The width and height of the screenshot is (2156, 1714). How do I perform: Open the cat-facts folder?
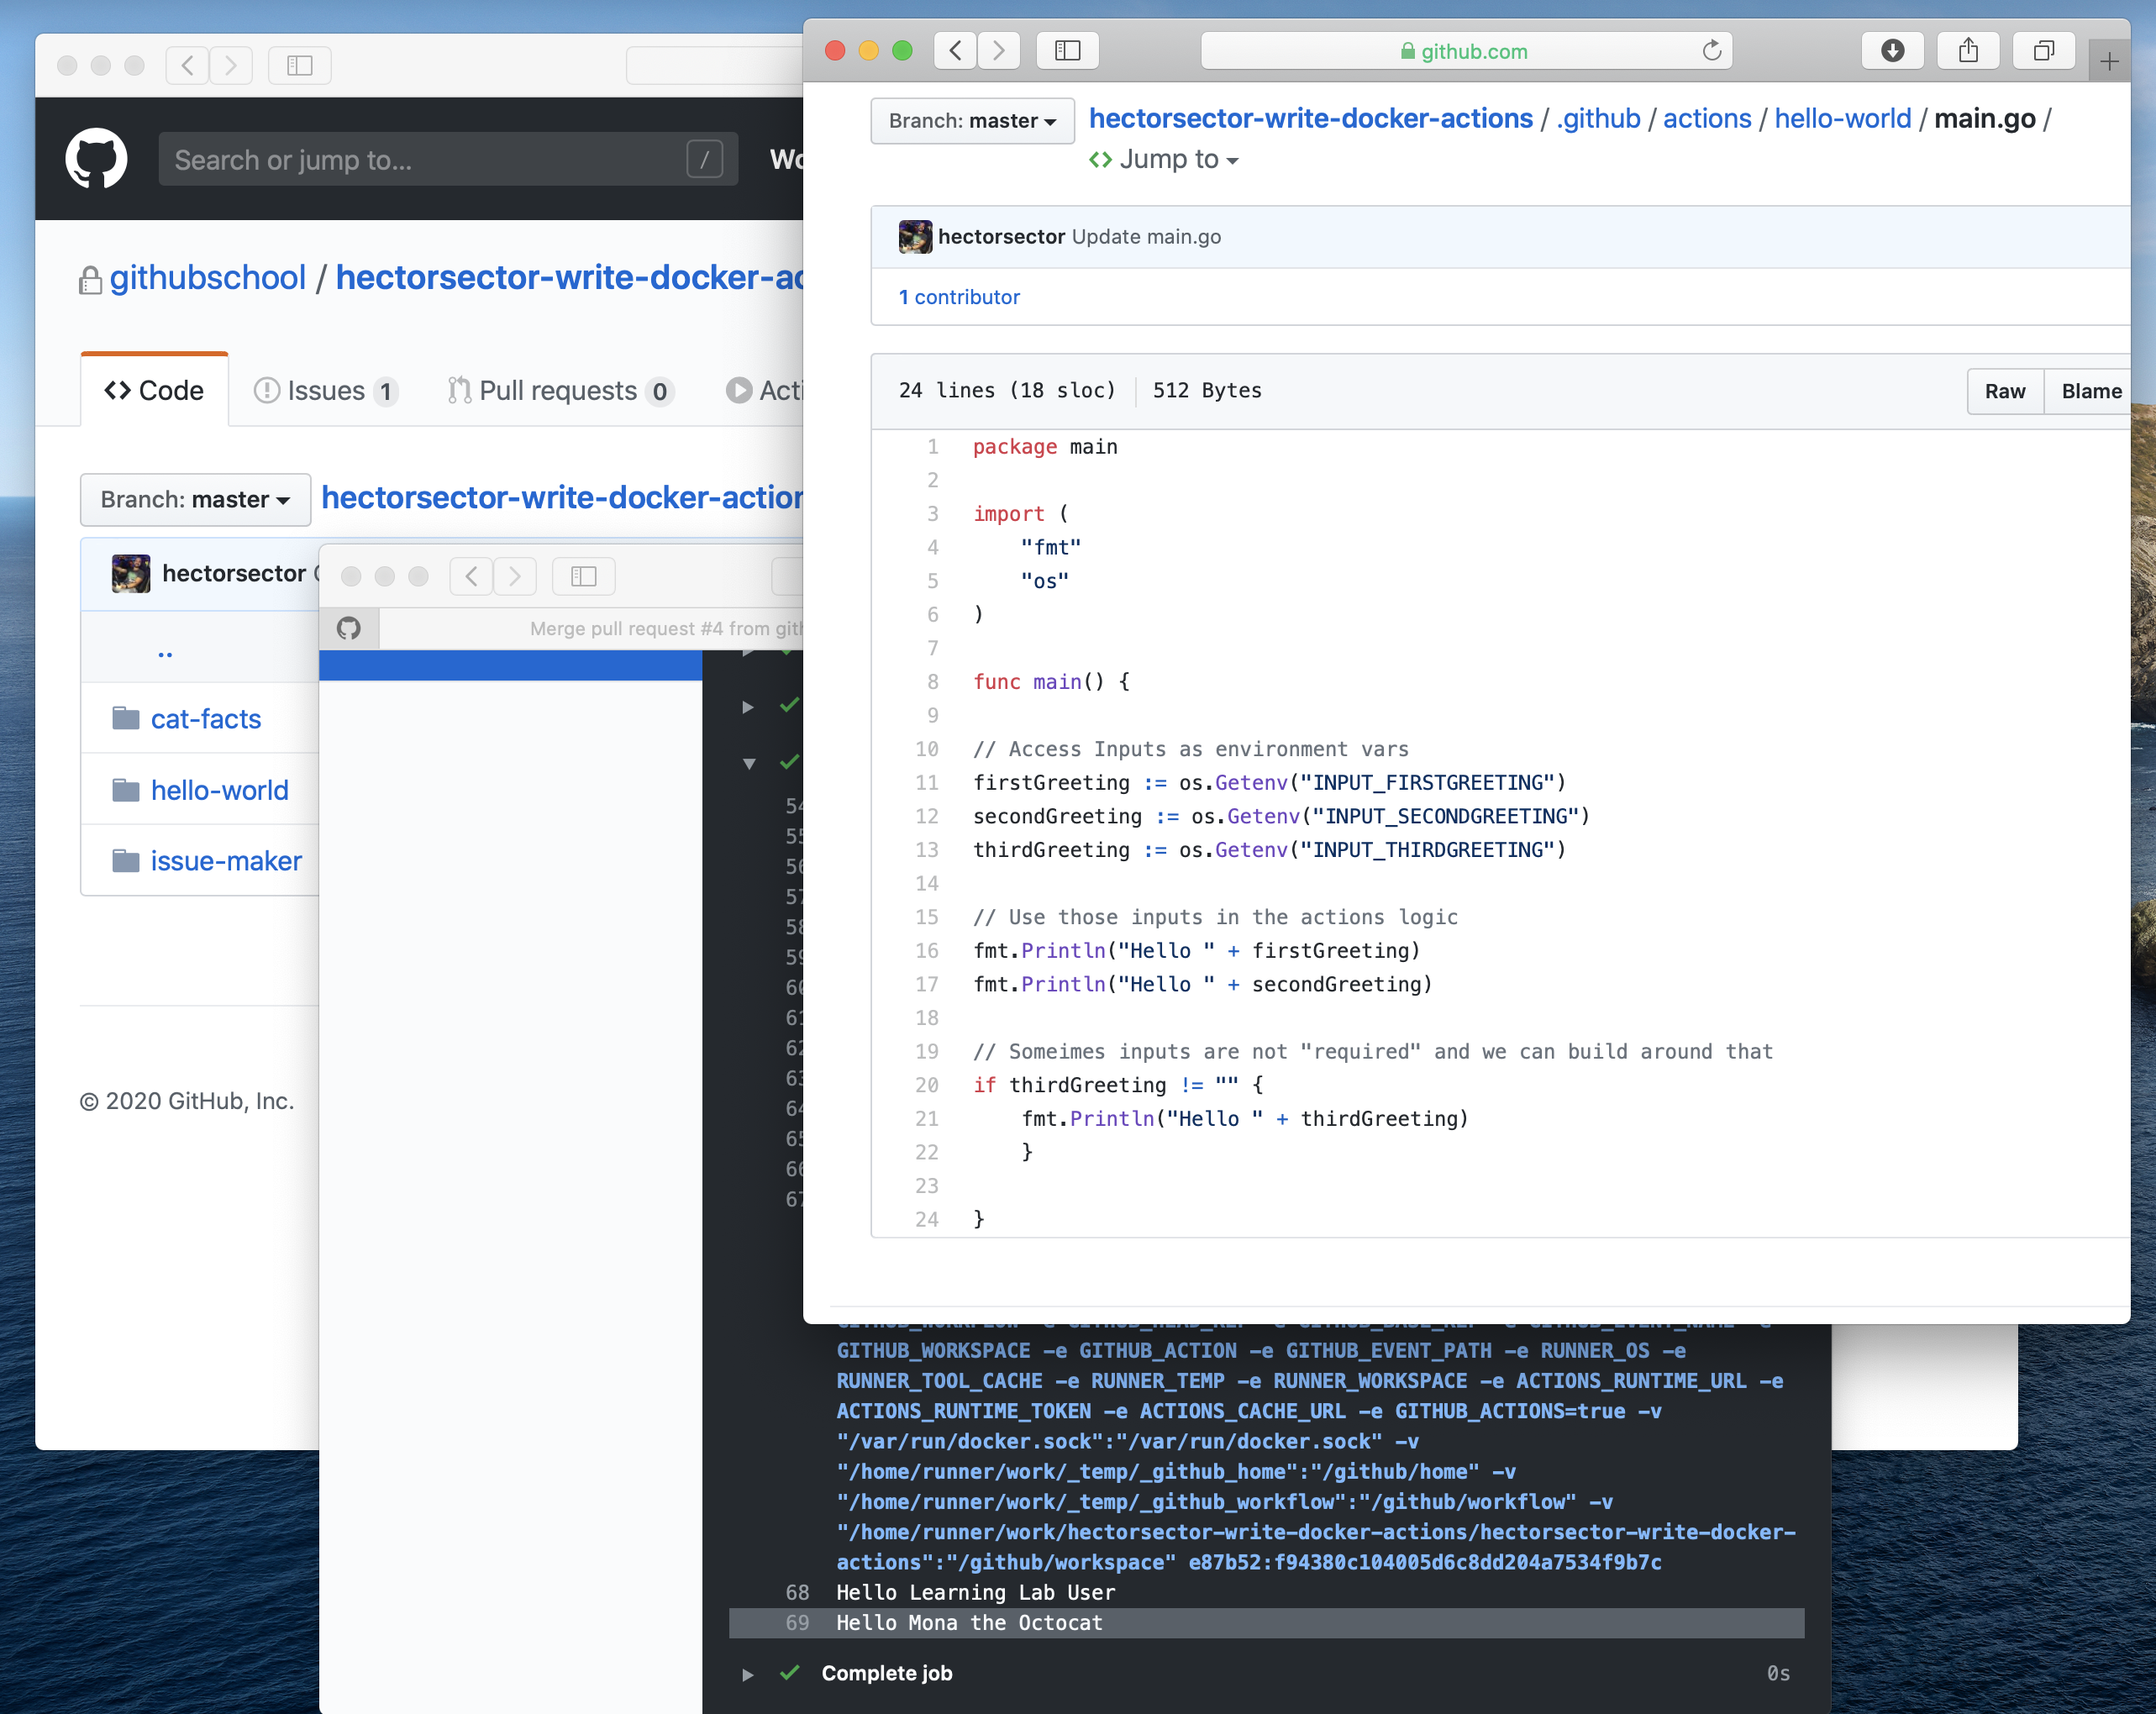[205, 719]
